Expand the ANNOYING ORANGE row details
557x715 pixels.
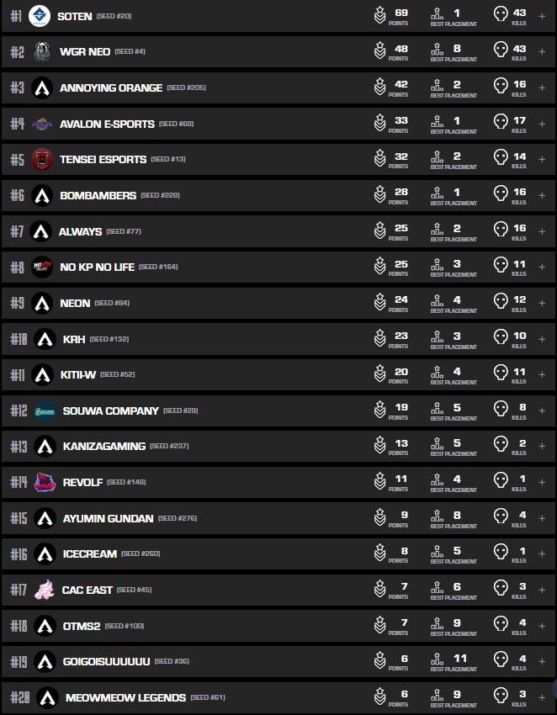tap(542, 87)
